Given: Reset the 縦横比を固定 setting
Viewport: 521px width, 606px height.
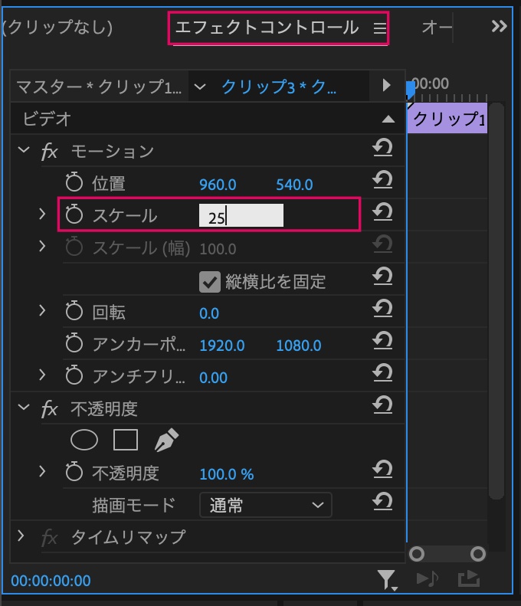Looking at the screenshot, I should click(x=382, y=277).
